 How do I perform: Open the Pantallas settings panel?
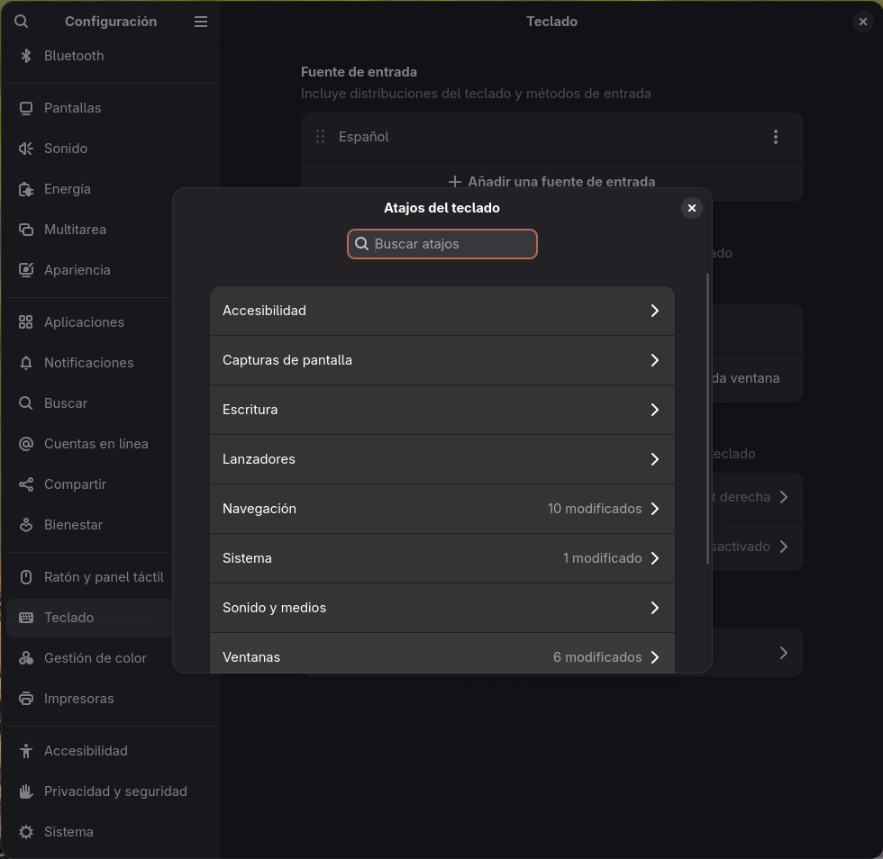[73, 108]
